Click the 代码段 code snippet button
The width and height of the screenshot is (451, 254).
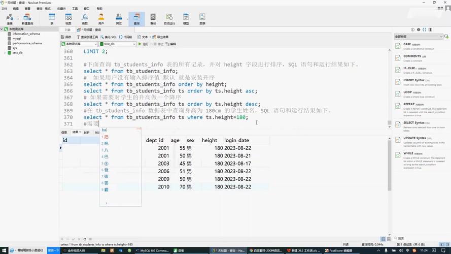click(x=125, y=37)
